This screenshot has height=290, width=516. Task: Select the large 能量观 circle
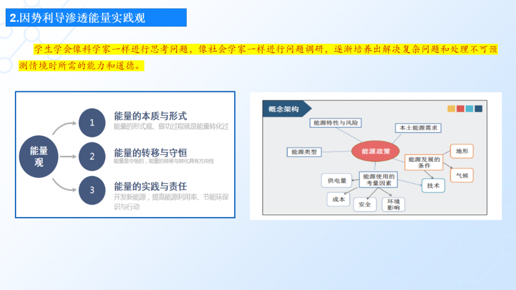pos(39,156)
